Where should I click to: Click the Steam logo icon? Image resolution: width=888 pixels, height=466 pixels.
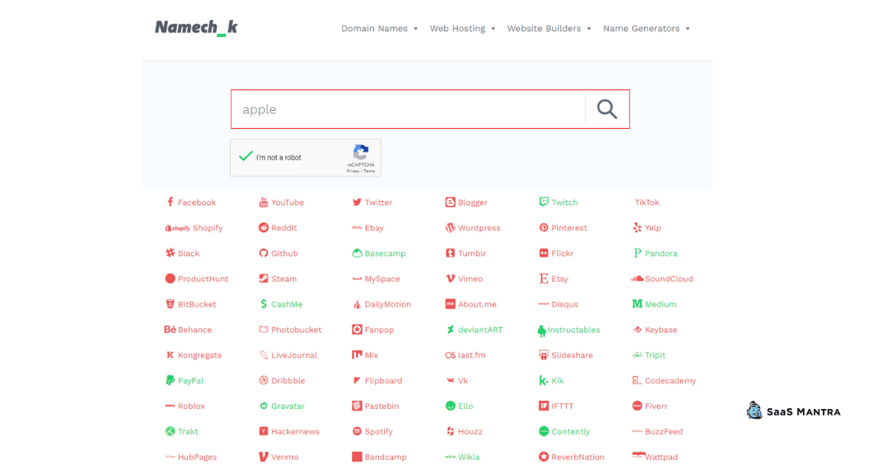coord(263,279)
